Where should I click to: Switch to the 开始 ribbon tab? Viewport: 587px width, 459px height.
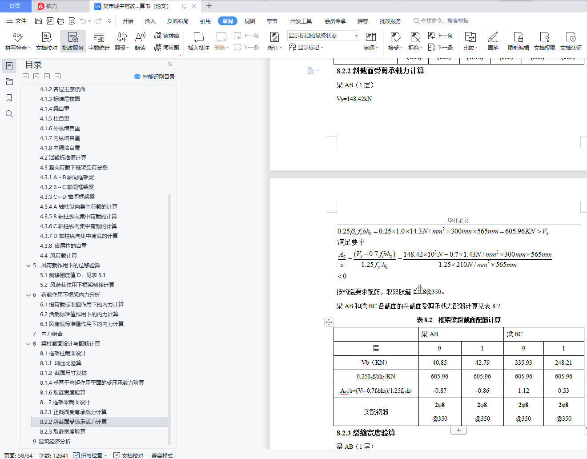pos(128,21)
